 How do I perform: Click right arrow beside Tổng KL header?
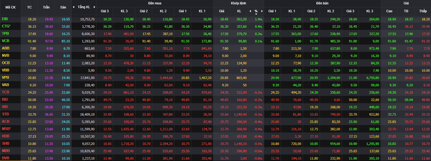point(94,7)
